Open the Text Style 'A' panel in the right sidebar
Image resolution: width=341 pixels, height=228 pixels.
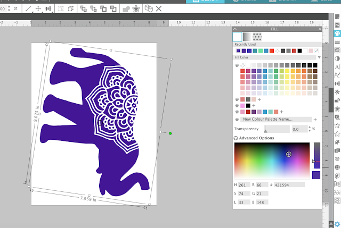pyautogui.click(x=337, y=67)
